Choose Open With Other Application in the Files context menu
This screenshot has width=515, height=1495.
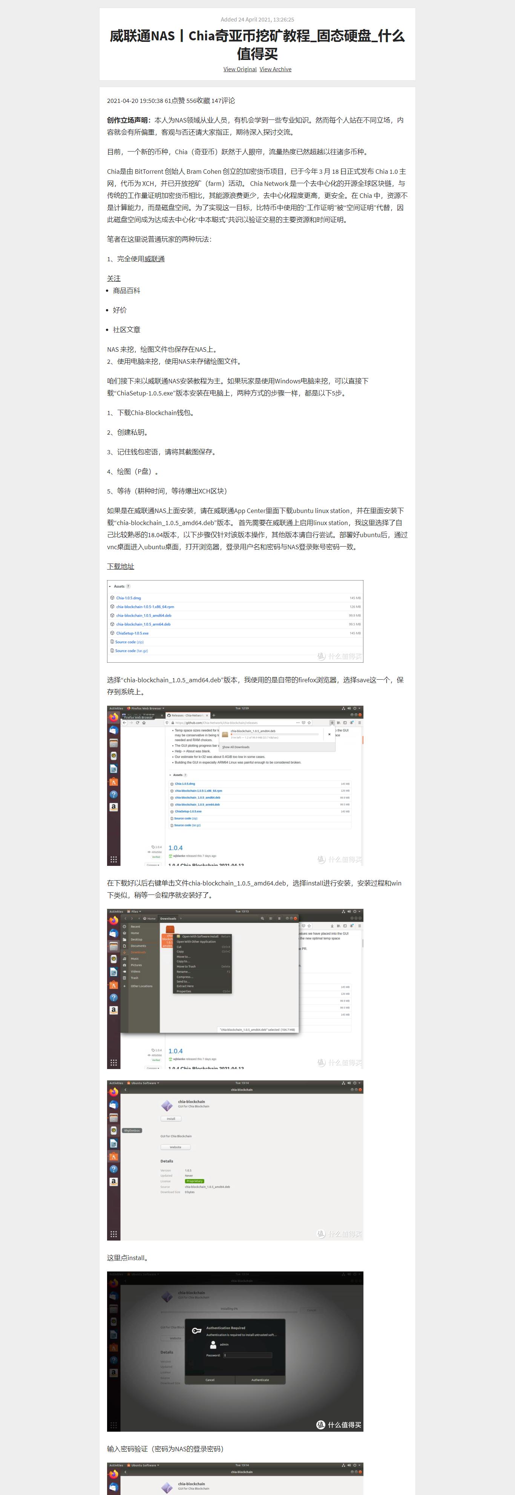point(202,942)
